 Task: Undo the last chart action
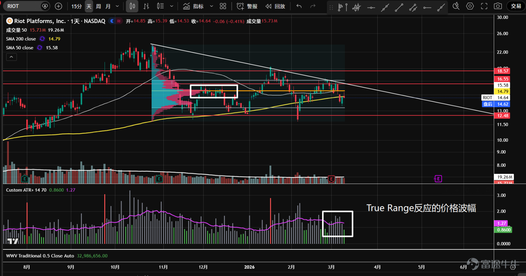(299, 6)
